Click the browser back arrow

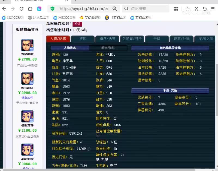pos(4,9)
